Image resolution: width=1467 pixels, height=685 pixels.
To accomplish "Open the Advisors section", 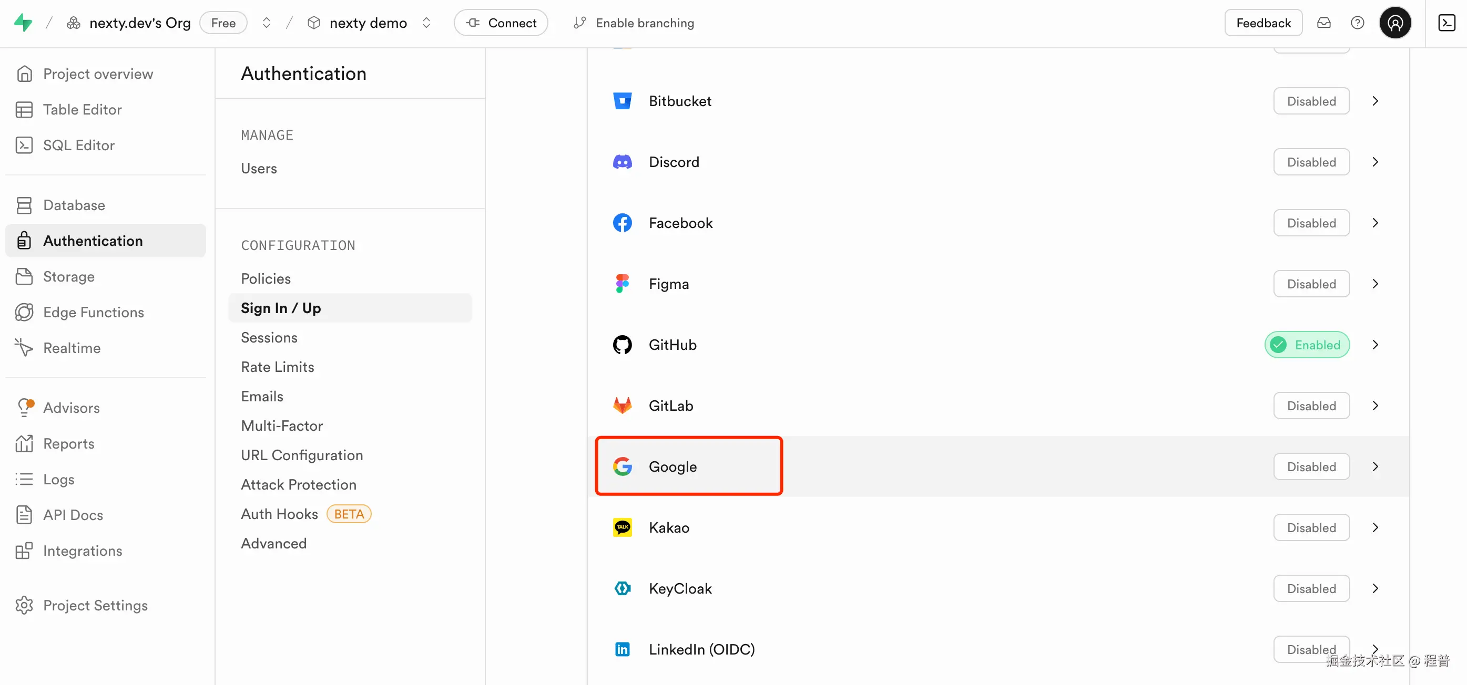I will tap(71, 407).
